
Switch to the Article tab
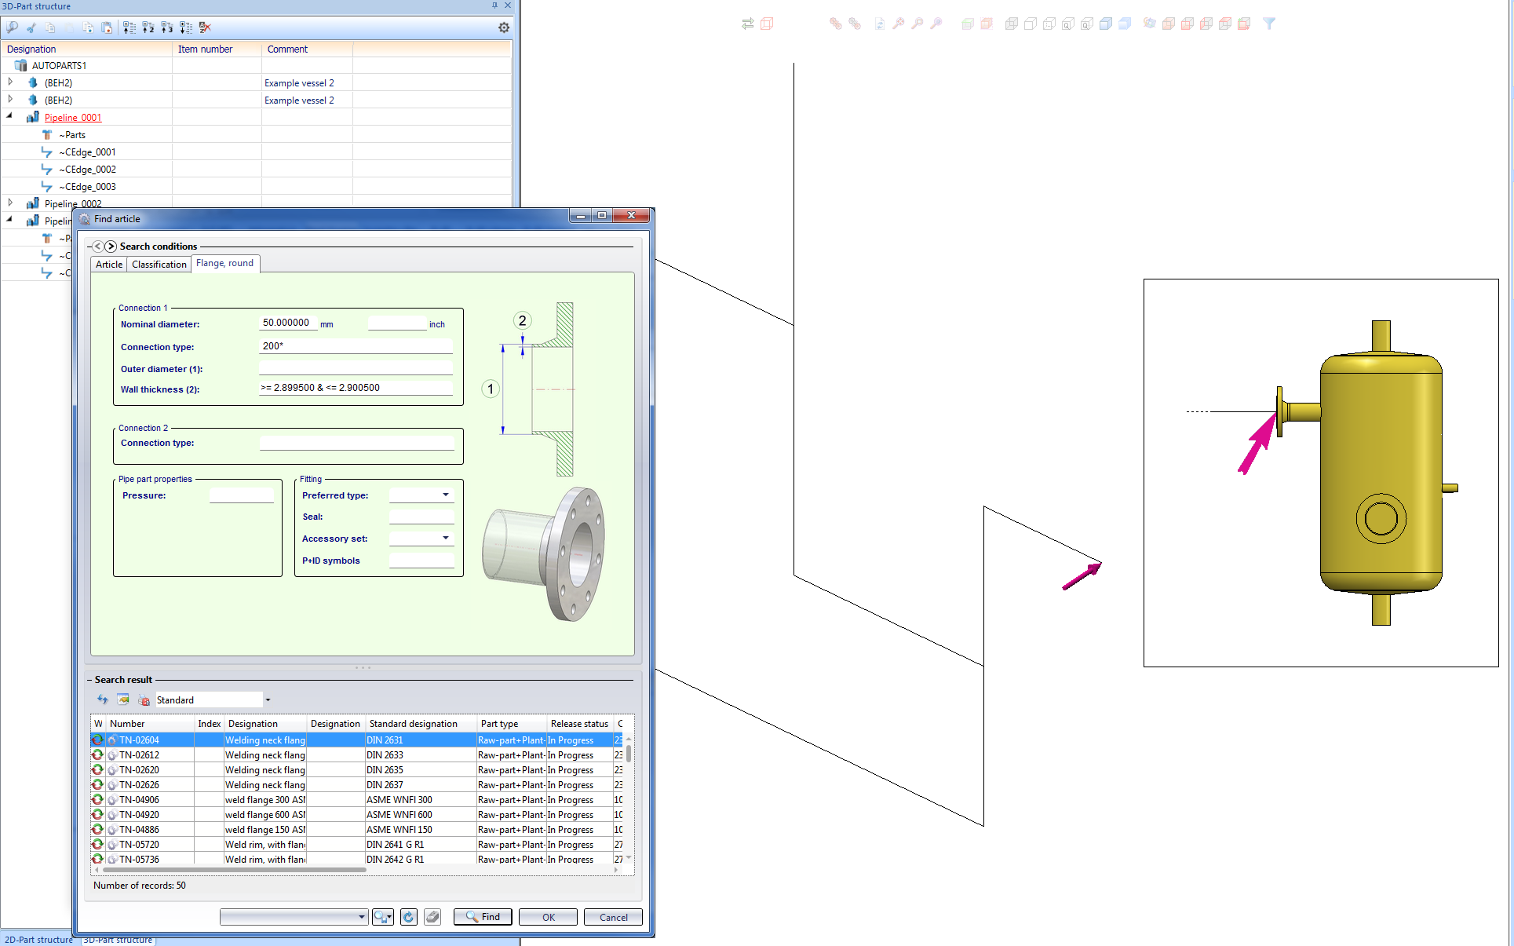(x=108, y=265)
